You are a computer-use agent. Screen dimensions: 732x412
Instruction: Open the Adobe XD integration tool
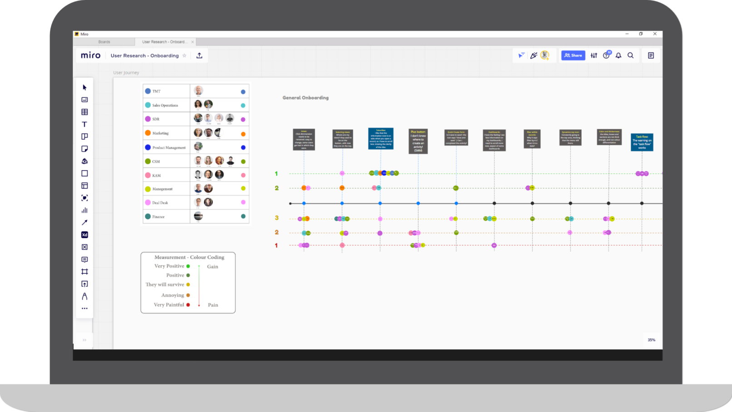point(84,235)
